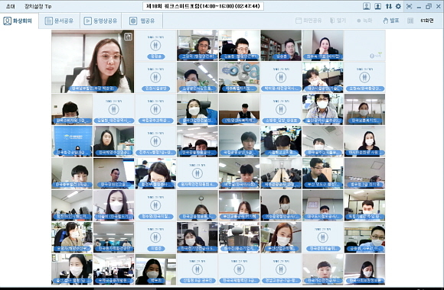The width and height of the screenshot is (444, 290).
Task: Click the 발표 raise-hand presenter button
Action: [391, 21]
